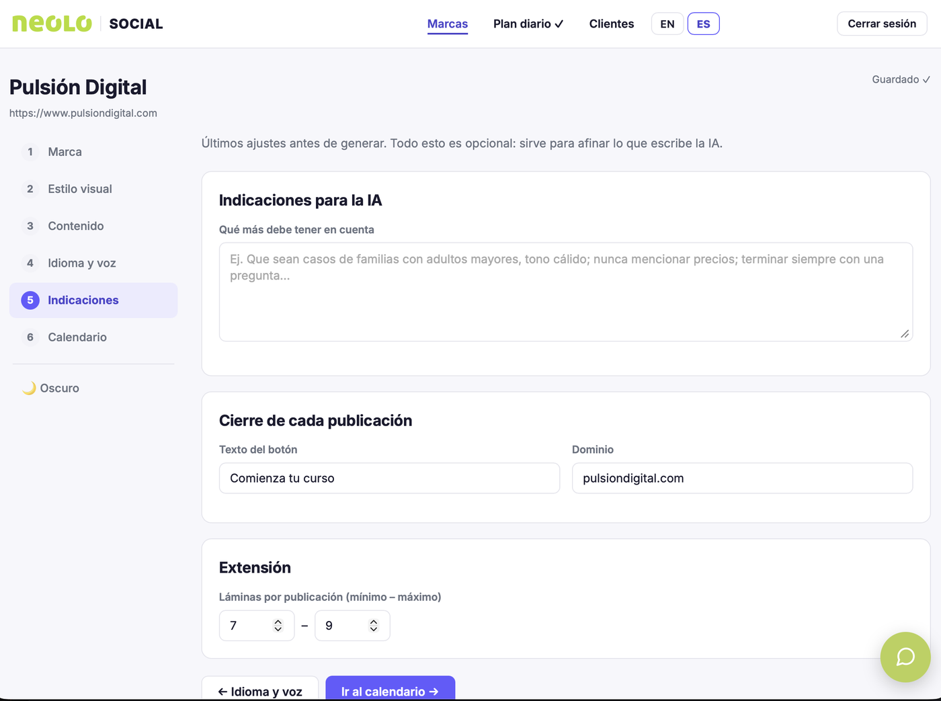Click the pulsiondigital.com URL under the title
941x701 pixels.
[83, 113]
